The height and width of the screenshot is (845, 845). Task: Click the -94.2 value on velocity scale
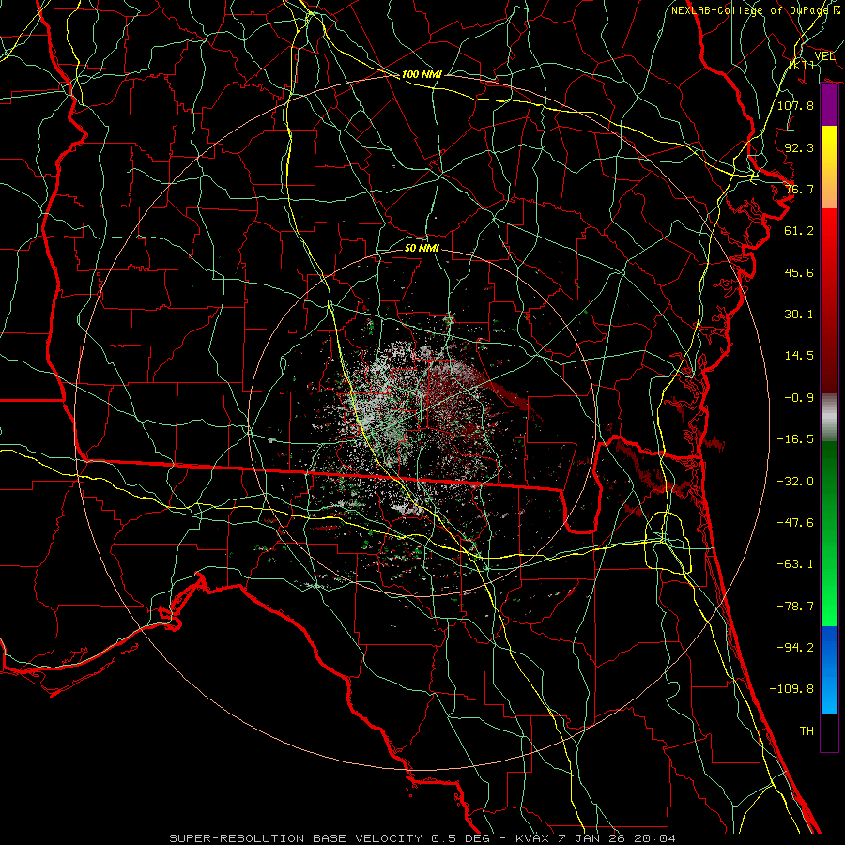coord(795,648)
